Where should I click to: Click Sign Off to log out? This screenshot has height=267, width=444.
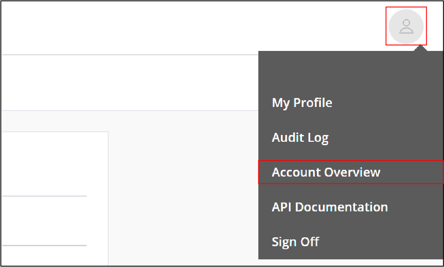point(295,242)
